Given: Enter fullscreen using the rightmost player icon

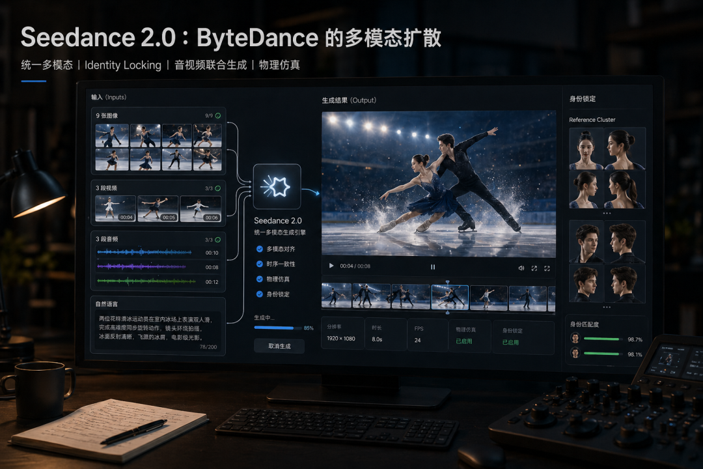Looking at the screenshot, I should click(547, 268).
